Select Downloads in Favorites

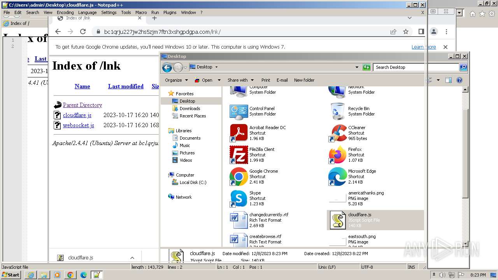(190, 108)
